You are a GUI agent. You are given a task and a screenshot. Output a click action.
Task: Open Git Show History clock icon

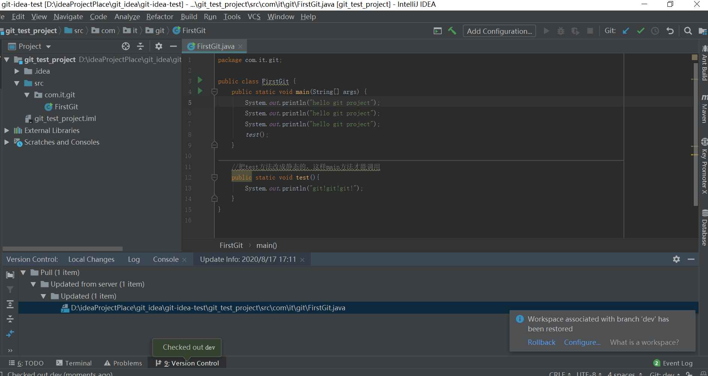point(655,31)
